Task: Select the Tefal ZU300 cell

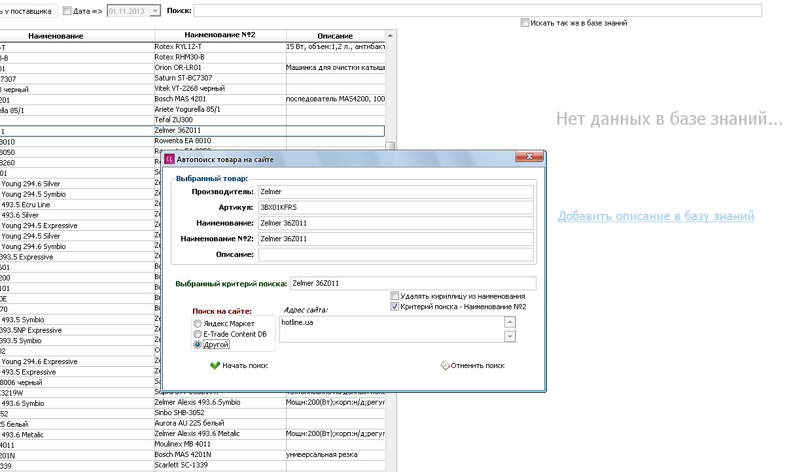Action: [220, 120]
